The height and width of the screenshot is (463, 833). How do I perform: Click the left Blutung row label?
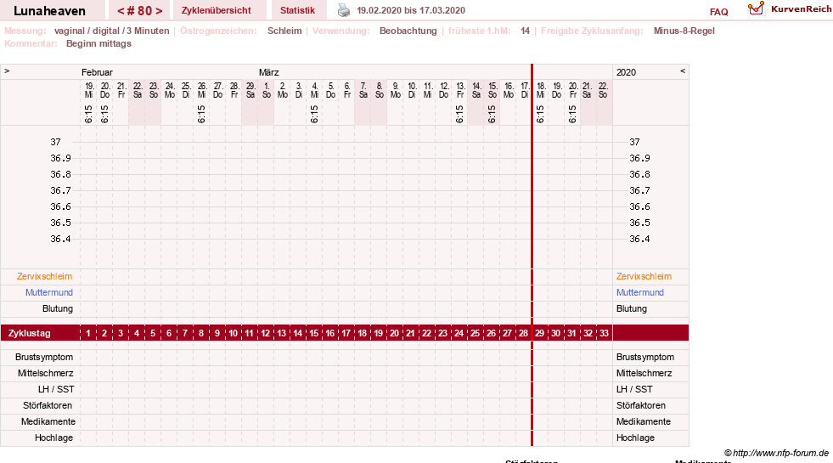58,309
